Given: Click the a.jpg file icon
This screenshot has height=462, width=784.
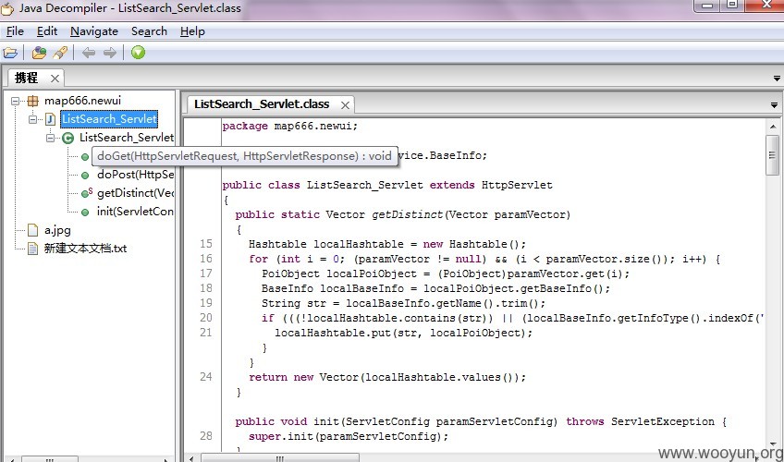Looking at the screenshot, I should [x=33, y=230].
